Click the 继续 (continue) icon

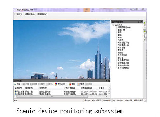(x=87, y=84)
